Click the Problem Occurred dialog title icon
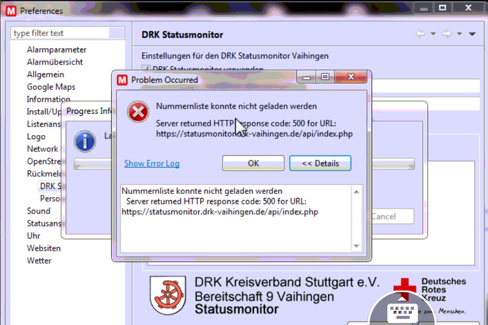The image size is (488, 325). (123, 80)
